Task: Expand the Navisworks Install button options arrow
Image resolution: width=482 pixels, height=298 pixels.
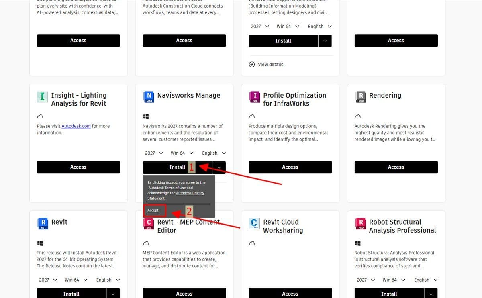Action: pyautogui.click(x=219, y=167)
